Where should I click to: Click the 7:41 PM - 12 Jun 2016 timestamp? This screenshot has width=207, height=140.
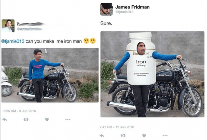117,127
